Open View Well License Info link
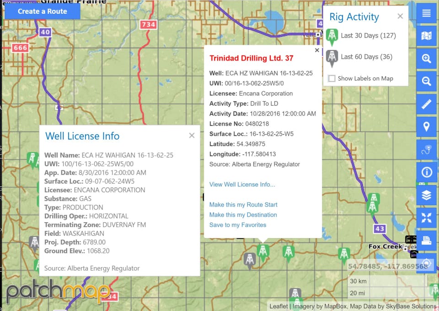439x311 pixels. (x=242, y=184)
